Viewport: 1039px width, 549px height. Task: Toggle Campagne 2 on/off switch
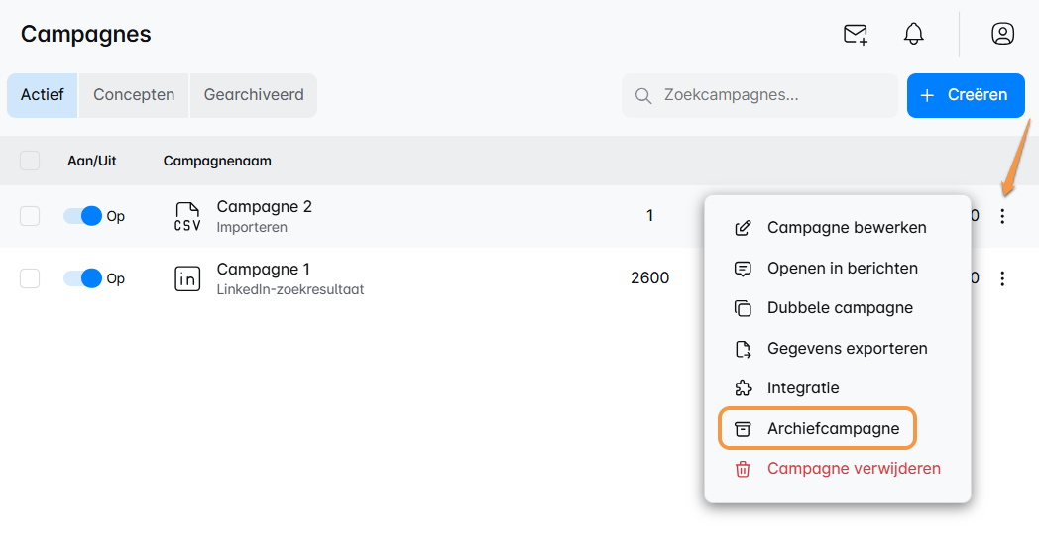coord(83,216)
